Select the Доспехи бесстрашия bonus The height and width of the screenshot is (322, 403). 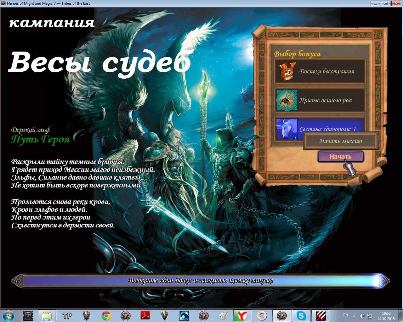coord(320,71)
